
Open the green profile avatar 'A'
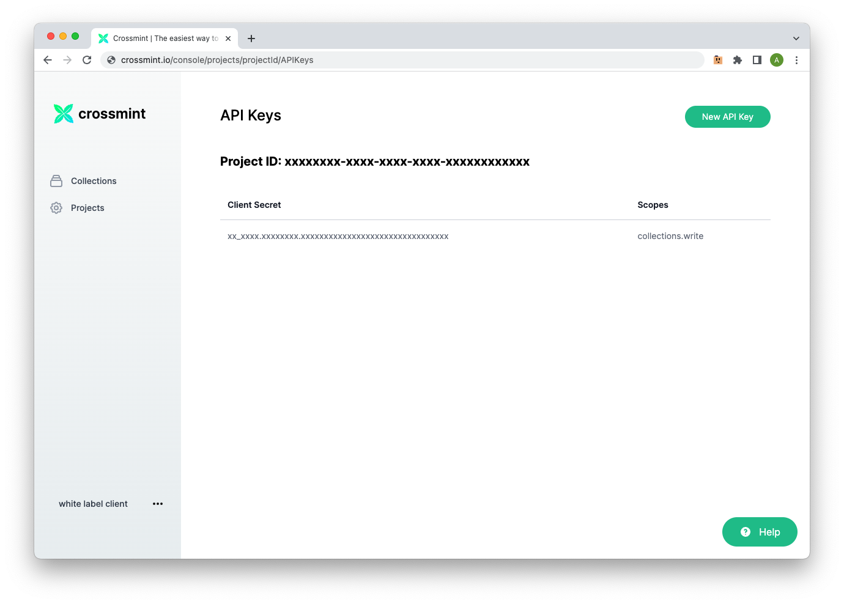[777, 60]
